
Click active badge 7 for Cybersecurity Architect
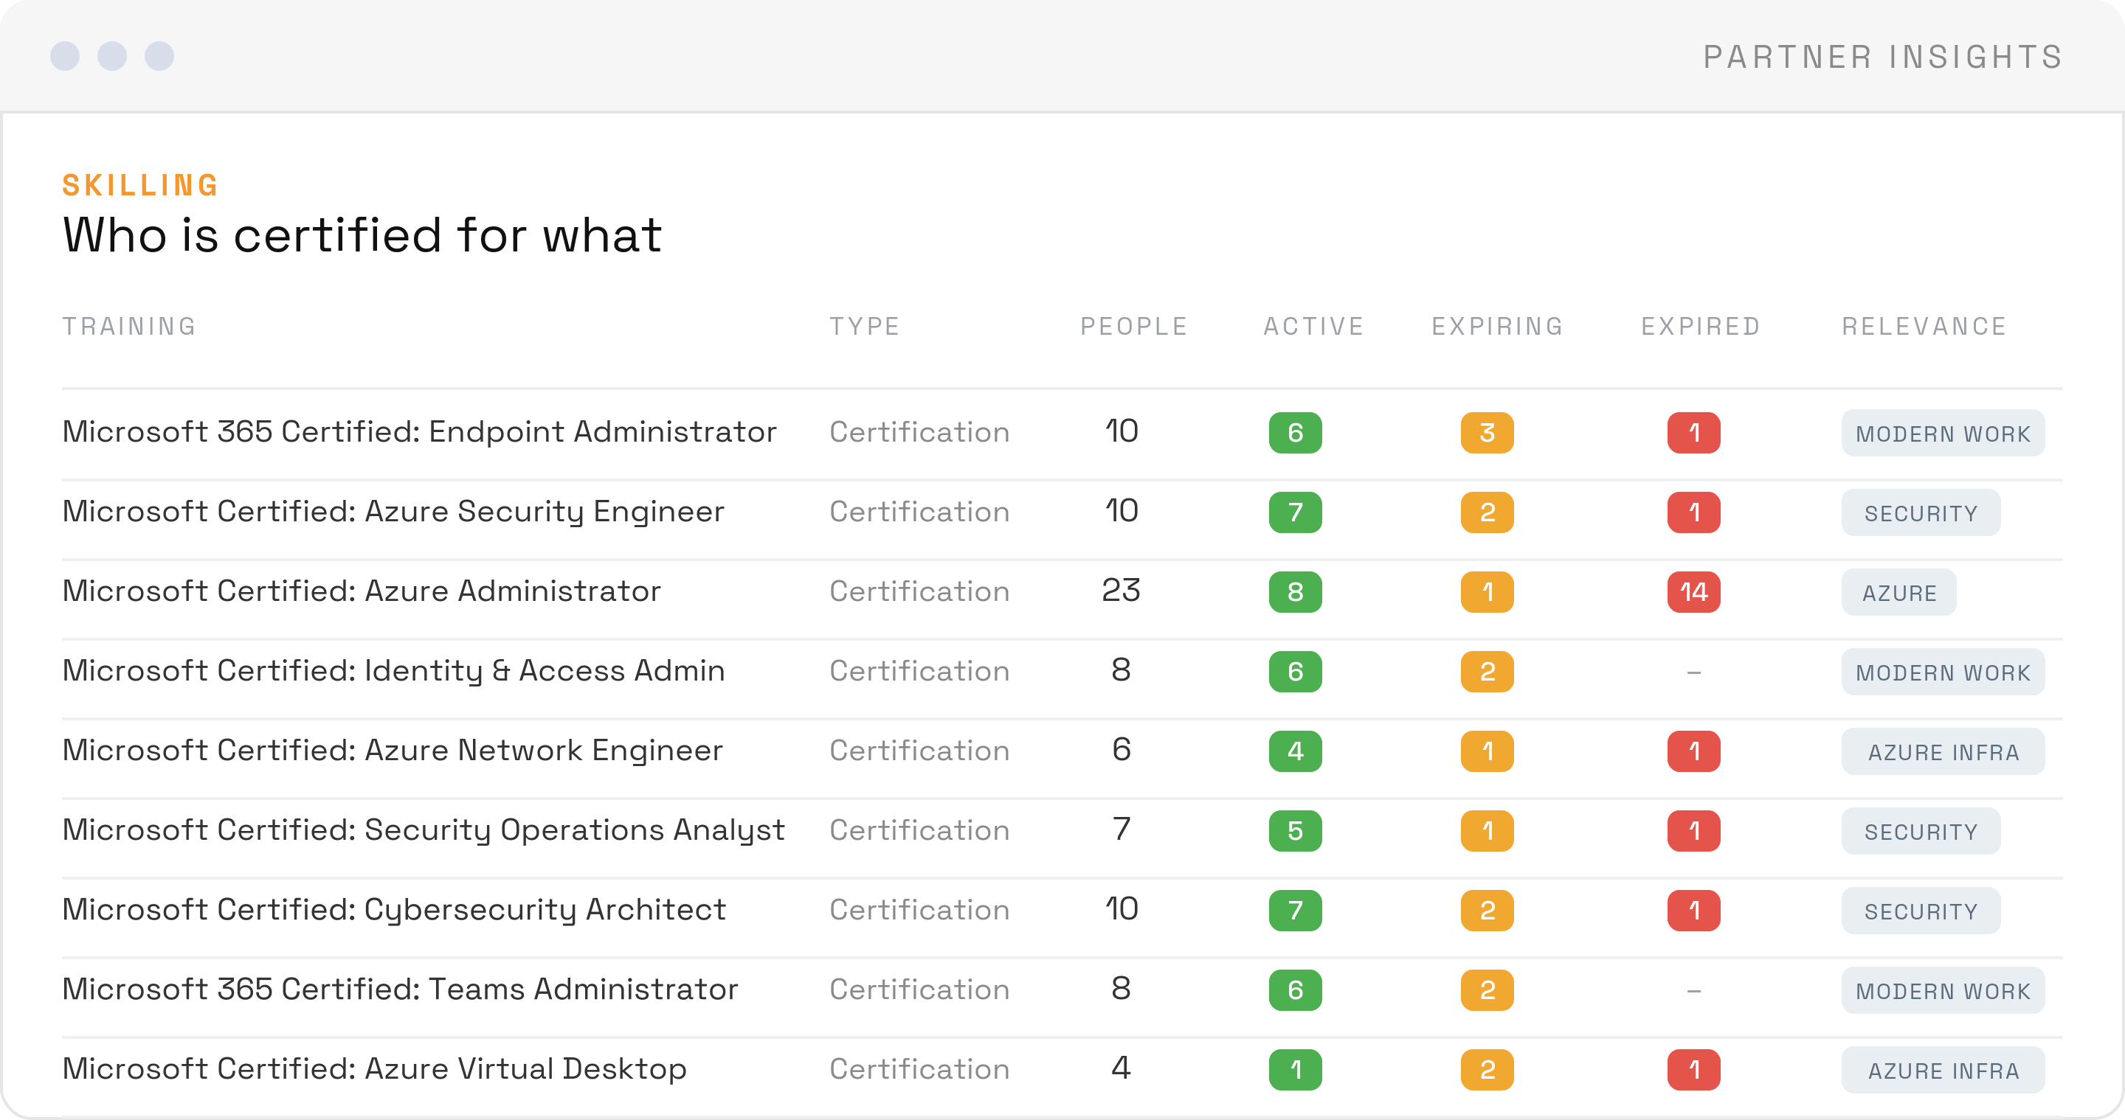[1295, 911]
